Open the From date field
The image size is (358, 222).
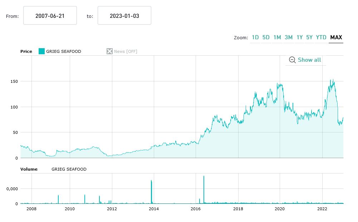coord(50,16)
